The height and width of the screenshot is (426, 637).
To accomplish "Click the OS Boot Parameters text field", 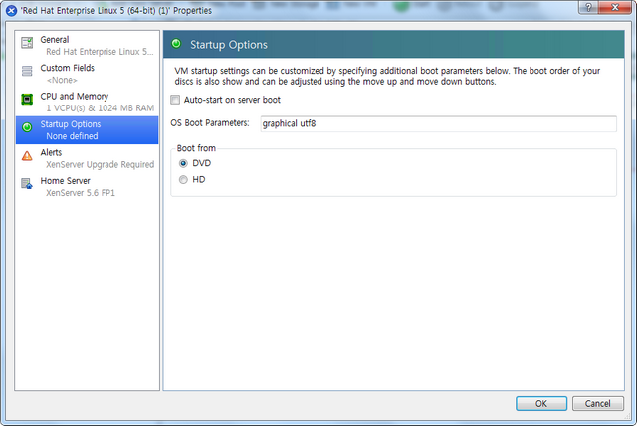I will tap(438, 123).
